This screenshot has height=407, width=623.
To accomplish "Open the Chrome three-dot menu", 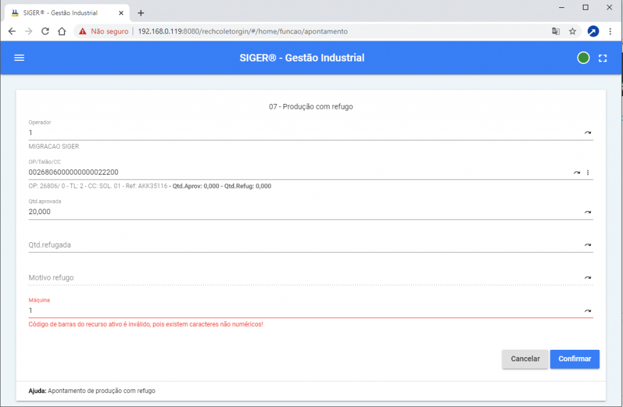I will 610,31.
